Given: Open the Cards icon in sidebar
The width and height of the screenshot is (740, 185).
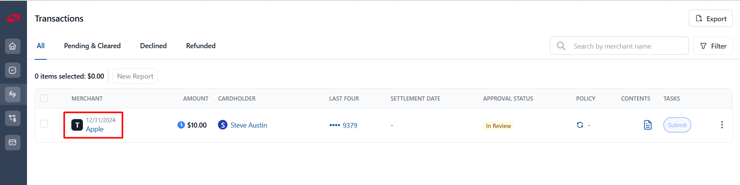Looking at the screenshot, I should (13, 143).
